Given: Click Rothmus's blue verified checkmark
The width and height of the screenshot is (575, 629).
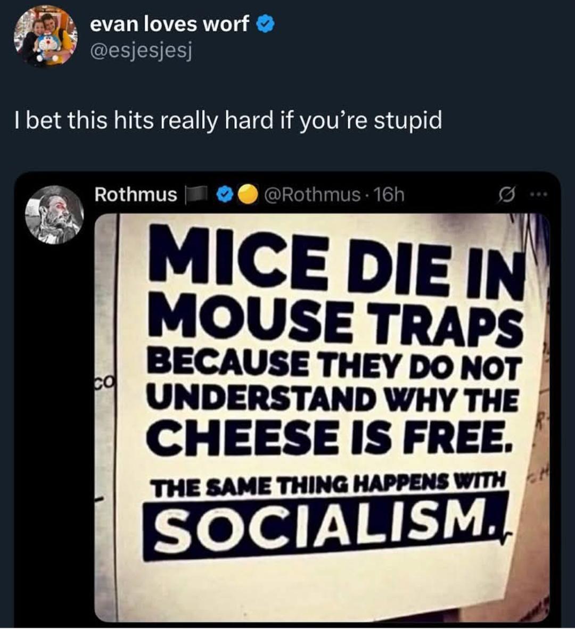Looking at the screenshot, I should coord(226,195).
